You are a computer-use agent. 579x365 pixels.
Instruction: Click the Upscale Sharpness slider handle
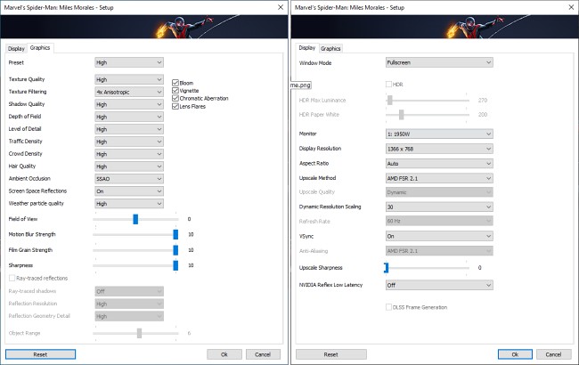point(387,268)
